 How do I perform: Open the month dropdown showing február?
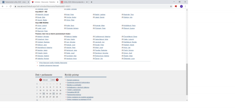46,80
